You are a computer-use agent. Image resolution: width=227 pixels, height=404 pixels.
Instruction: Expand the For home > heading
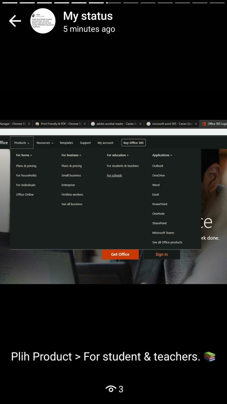24,155
